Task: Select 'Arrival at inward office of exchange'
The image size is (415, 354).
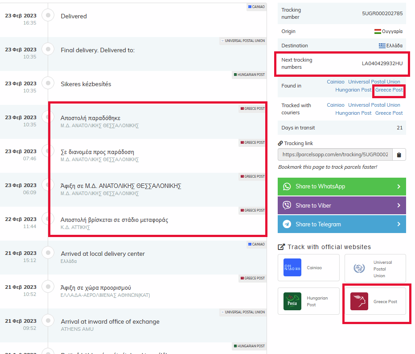Action: coord(110,322)
